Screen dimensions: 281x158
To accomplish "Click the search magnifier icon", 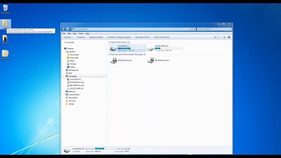I will point(230,29).
